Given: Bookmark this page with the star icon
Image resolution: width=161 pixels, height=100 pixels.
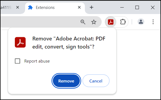Looking at the screenshot, I should [x=94, y=22].
